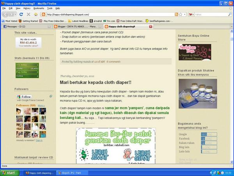Click the Google poll result bar
The image size is (234, 176).
coord(209,135)
